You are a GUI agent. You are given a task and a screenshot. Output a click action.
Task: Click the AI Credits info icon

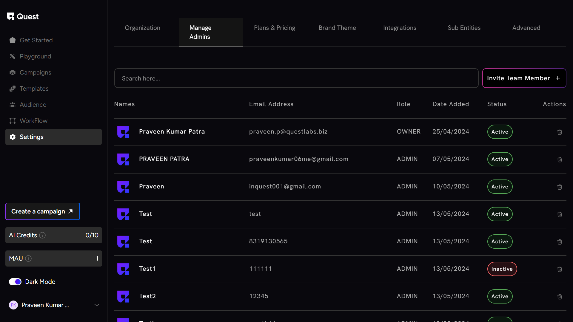pos(42,235)
